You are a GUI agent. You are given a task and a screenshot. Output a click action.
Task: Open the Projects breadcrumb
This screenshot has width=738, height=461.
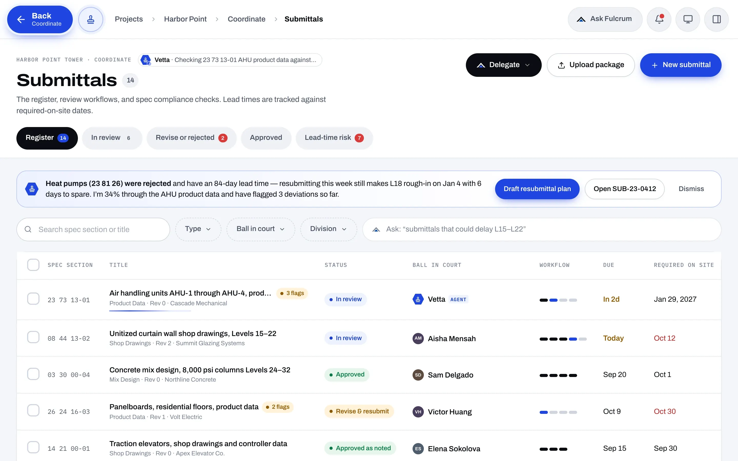click(x=129, y=19)
